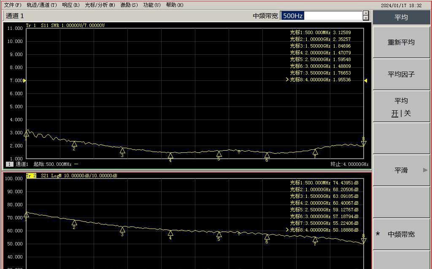Open the 光标/分析(M) menu
432x269 pixels.
(100, 5)
